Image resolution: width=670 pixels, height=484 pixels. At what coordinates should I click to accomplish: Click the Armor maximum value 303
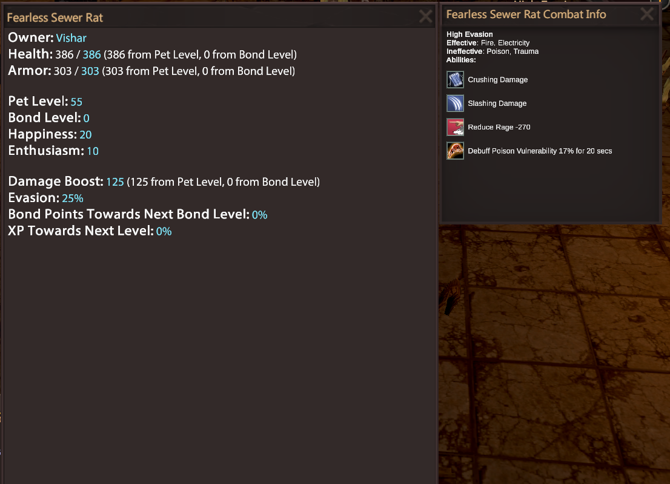(90, 71)
